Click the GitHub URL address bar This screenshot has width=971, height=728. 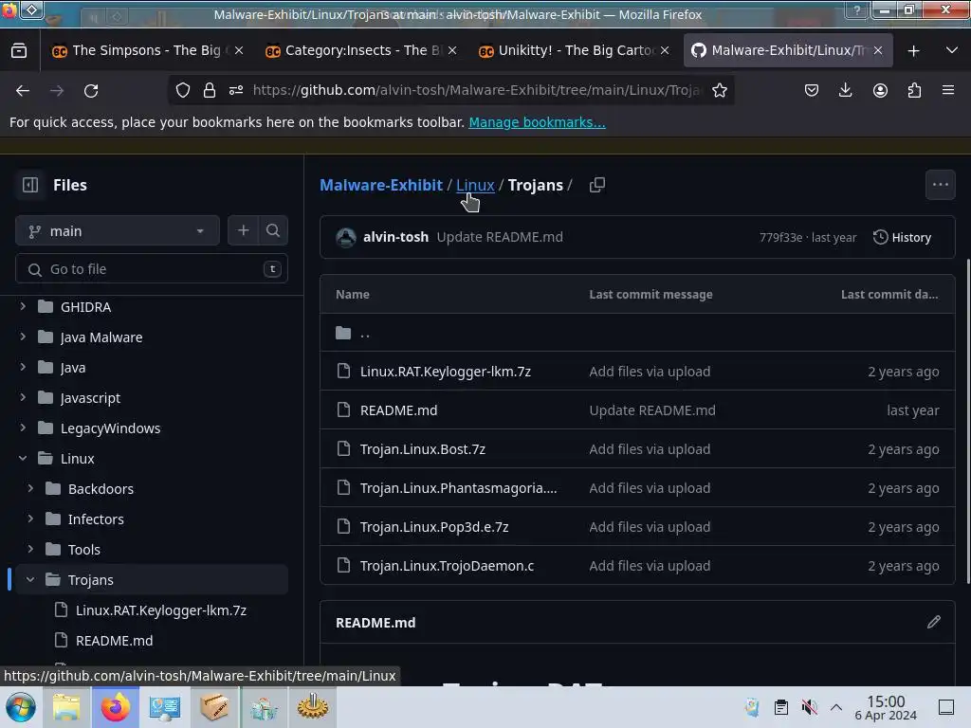(477, 90)
